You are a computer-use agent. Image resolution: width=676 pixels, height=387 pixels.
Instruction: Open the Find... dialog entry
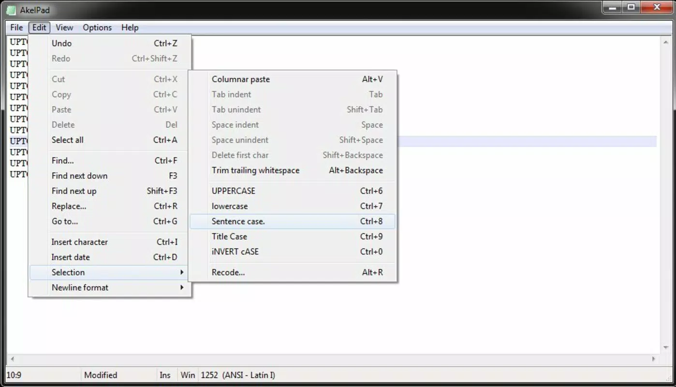pyautogui.click(x=111, y=161)
